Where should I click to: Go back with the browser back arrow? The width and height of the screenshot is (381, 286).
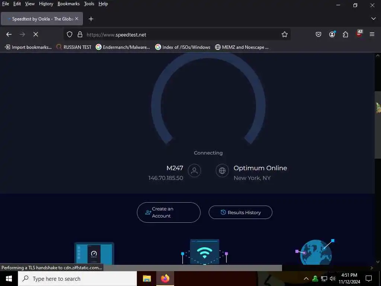tap(9, 35)
